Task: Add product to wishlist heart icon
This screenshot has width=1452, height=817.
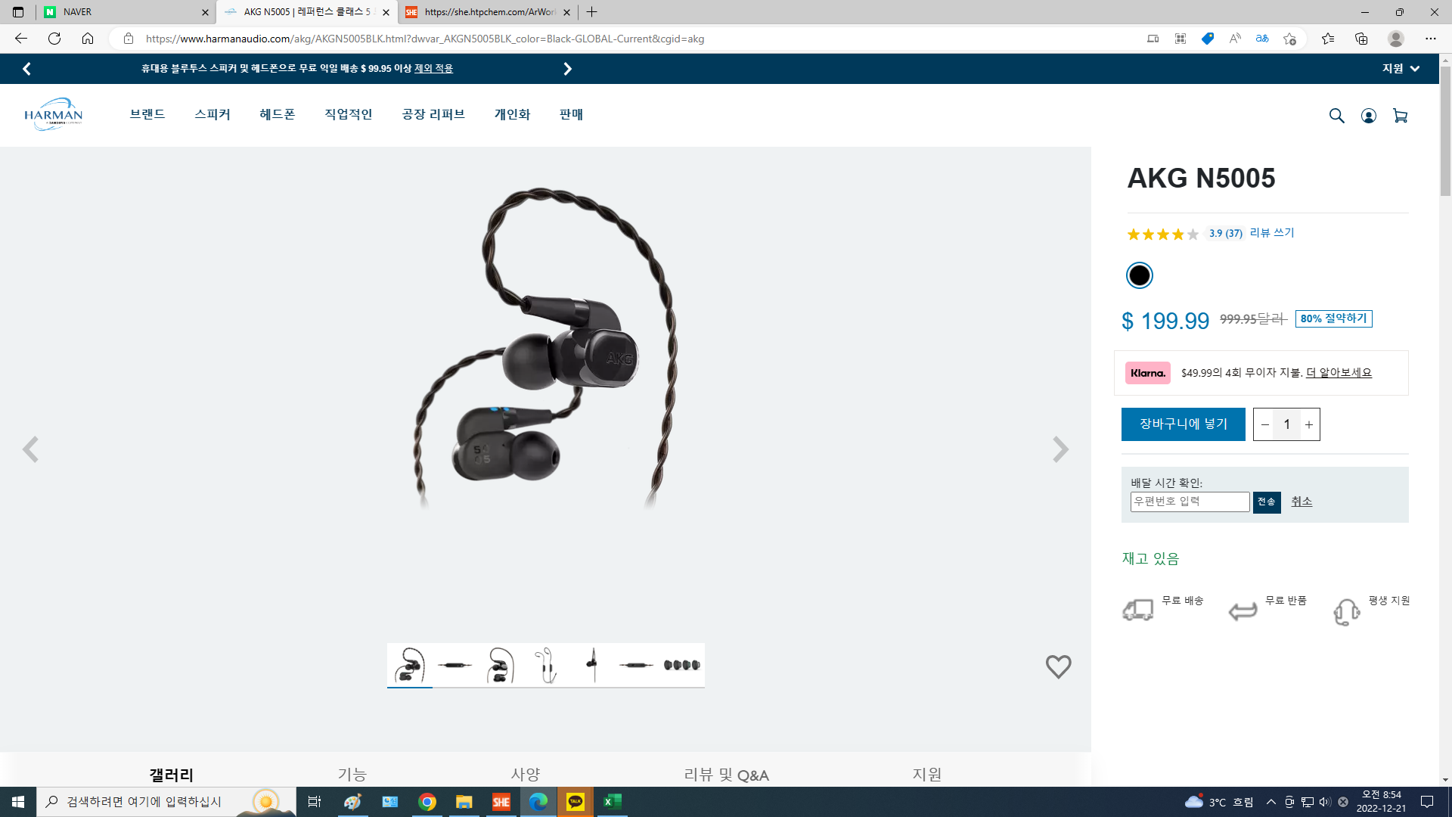Action: tap(1058, 666)
